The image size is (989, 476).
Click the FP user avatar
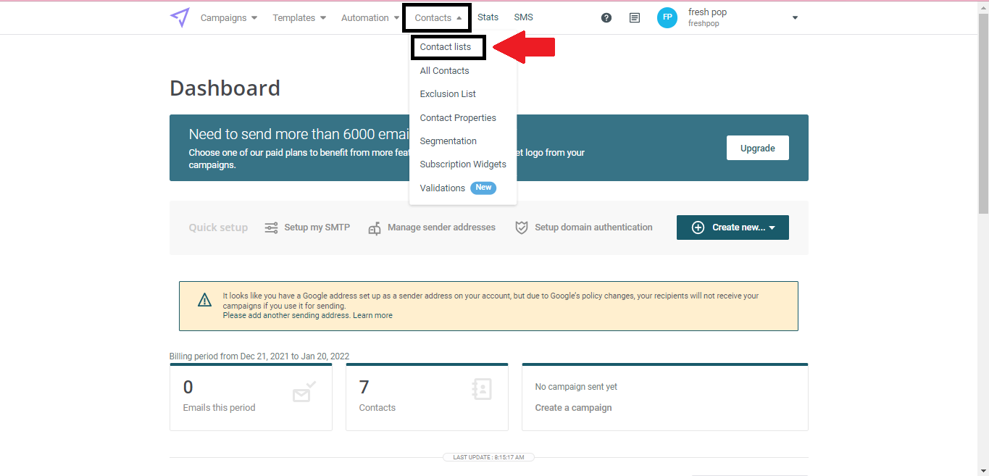(x=667, y=17)
